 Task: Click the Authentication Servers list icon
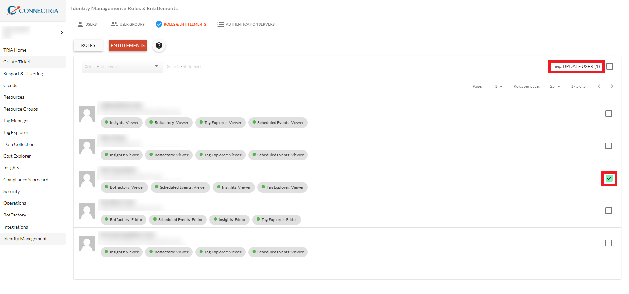[220, 24]
